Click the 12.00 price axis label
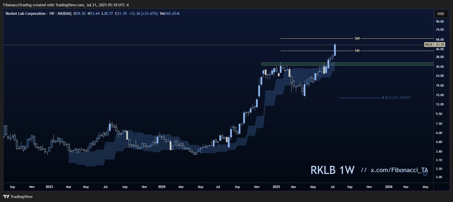Image resolution: width=453 pixels, height=202 pixels. 439,104
